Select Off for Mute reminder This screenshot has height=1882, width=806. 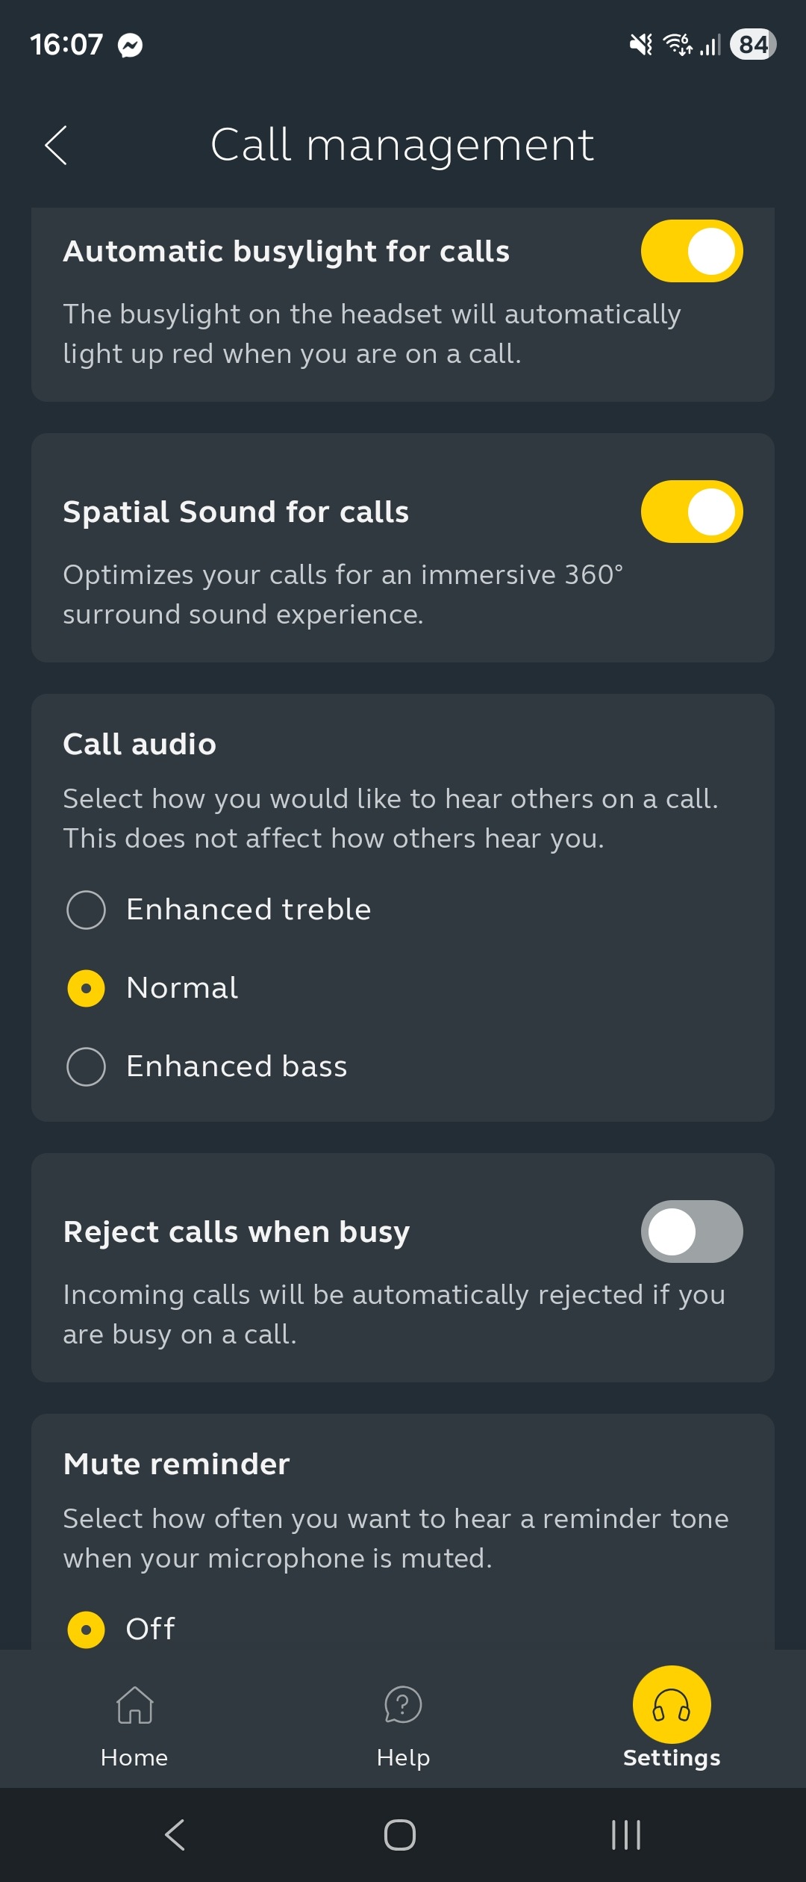(87, 1630)
